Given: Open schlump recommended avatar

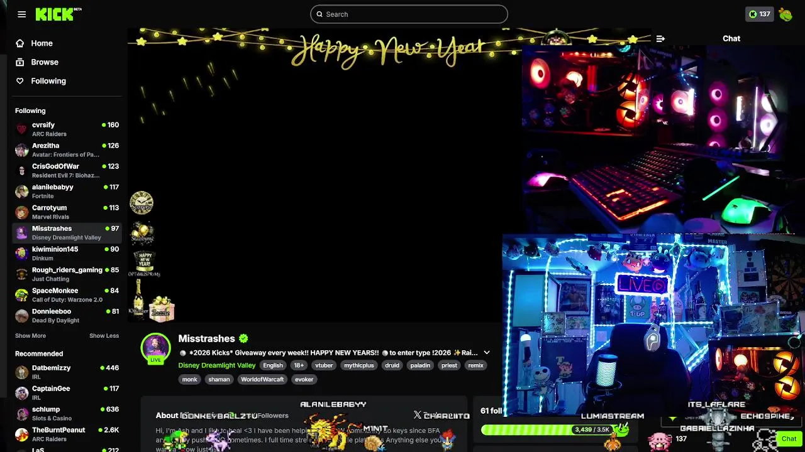Looking at the screenshot, I should pos(22,414).
